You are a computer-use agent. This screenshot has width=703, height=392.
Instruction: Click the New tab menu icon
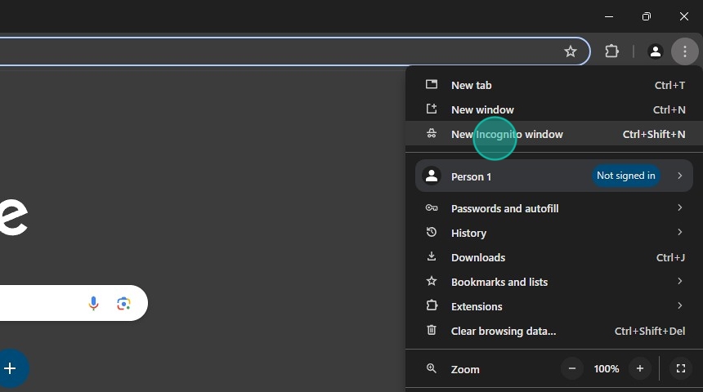coord(432,84)
